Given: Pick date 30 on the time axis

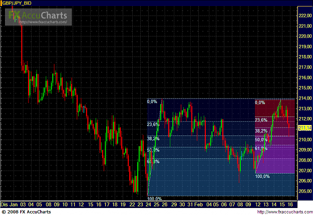Looking at the screenshot, I should [x=182, y=204].
